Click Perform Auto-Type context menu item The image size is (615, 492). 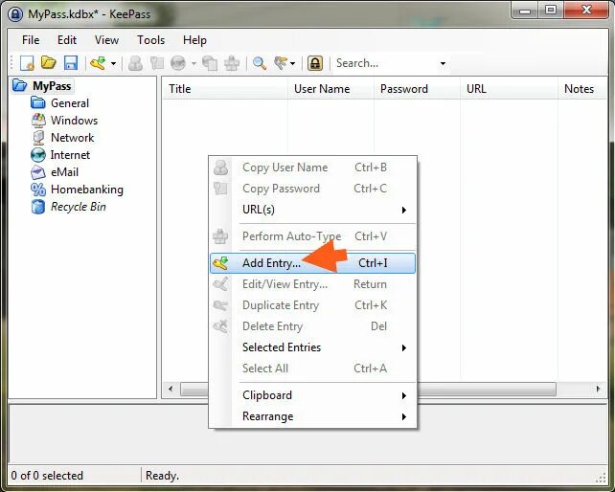(312, 236)
